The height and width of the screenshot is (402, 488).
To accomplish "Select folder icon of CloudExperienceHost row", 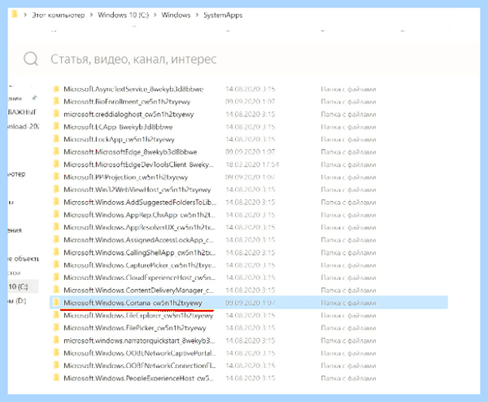I will point(56,277).
